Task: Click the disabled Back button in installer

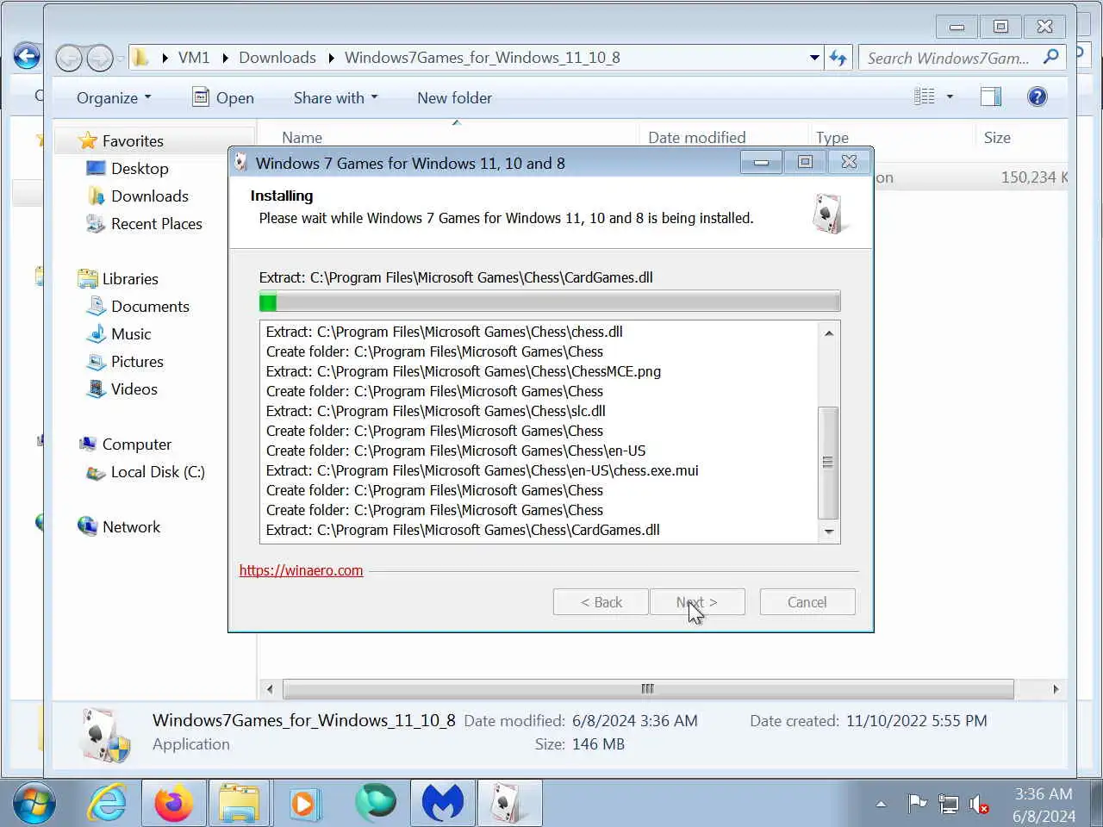Action: click(x=601, y=602)
